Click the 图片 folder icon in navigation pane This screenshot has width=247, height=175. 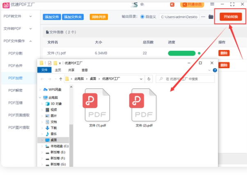47,116
